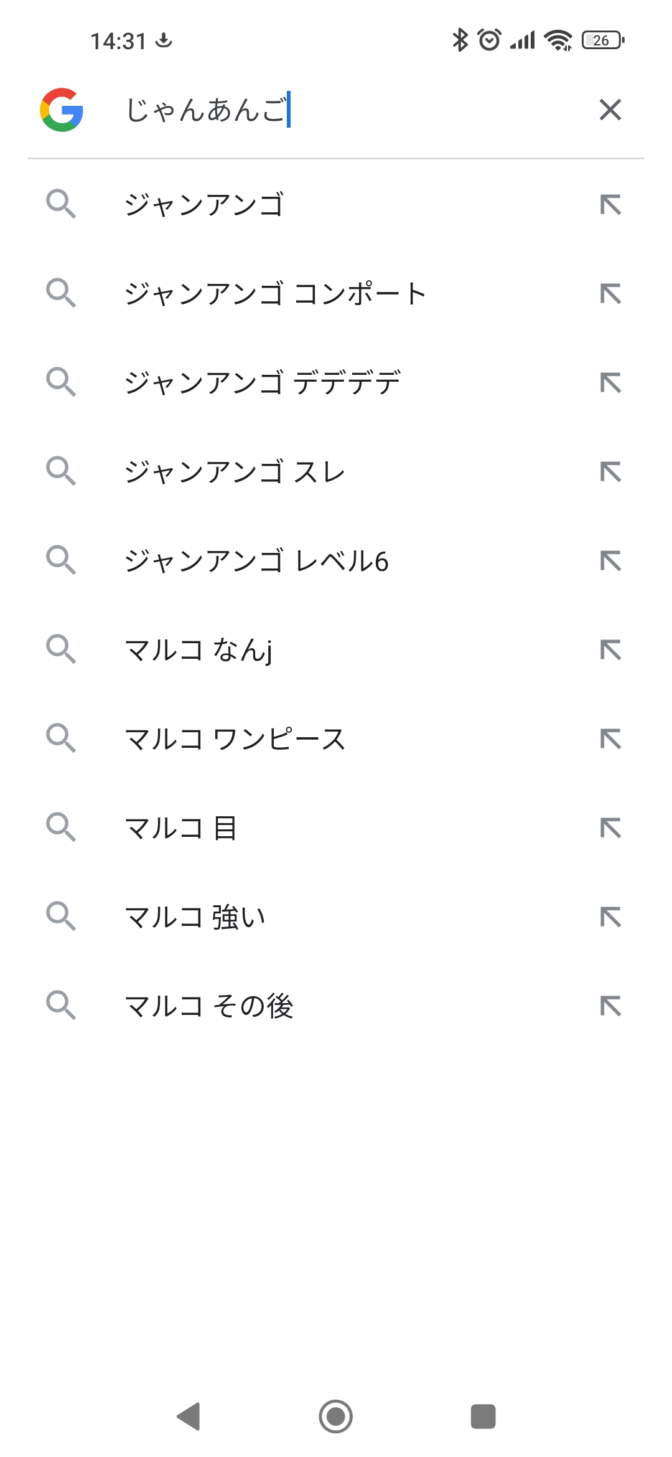Tap the arrow next to マルコ なんj
Image resolution: width=672 pixels, height=1457 pixels.
610,650
